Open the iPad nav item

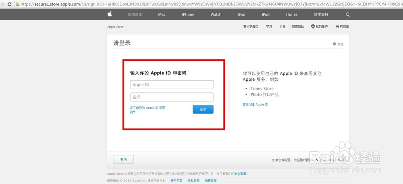click(x=241, y=14)
